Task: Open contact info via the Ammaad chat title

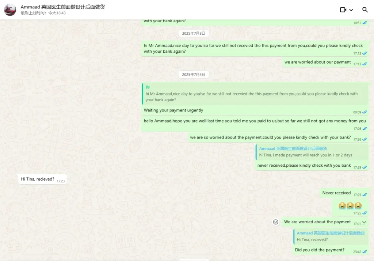Action: coord(62,7)
